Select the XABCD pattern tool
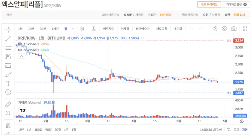The width and height of the screenshot is (252, 136). 8,56
